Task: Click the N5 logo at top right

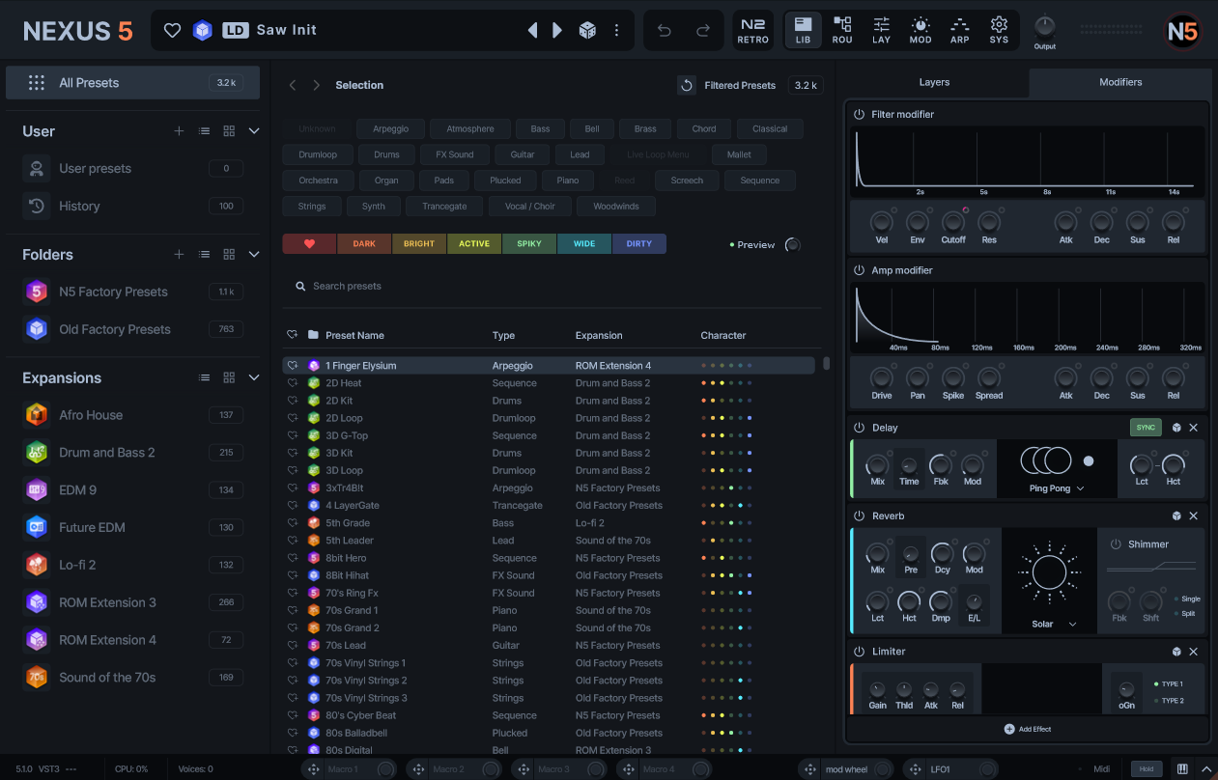Action: pos(1182,31)
